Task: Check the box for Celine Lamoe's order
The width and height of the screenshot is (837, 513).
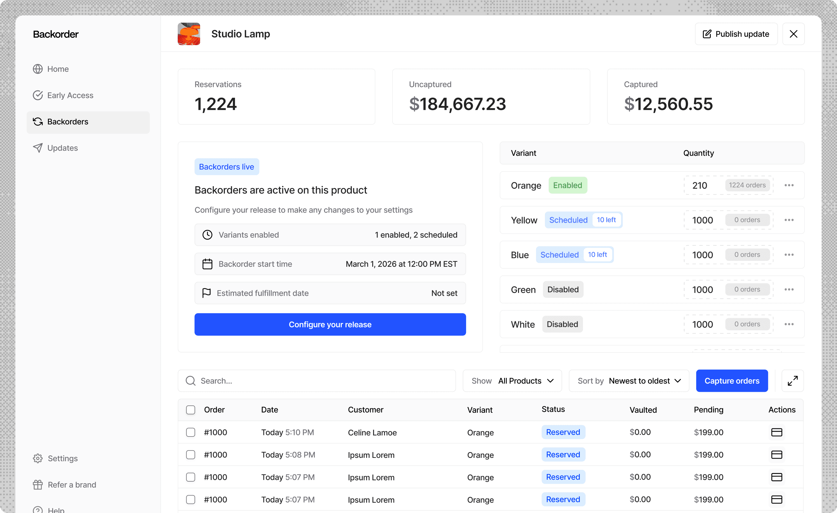Action: coord(191,432)
